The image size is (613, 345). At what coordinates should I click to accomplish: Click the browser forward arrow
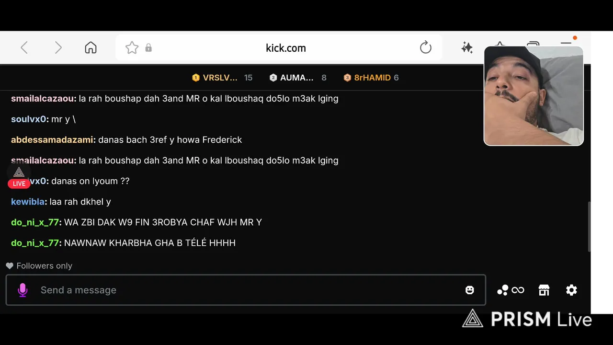coord(58,47)
